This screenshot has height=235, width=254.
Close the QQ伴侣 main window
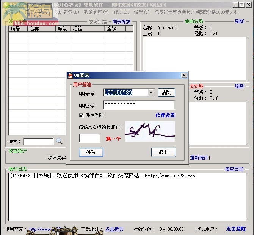(x=248, y=5)
